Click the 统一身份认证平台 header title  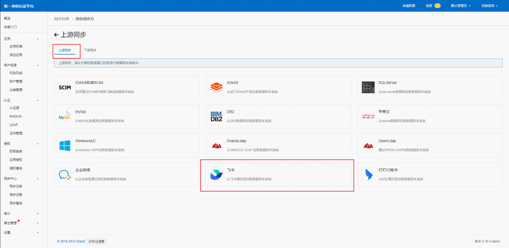(x=19, y=6)
